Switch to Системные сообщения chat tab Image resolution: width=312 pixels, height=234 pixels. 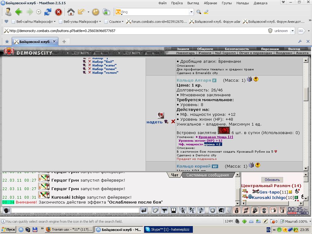pyautogui.click(x=207, y=175)
